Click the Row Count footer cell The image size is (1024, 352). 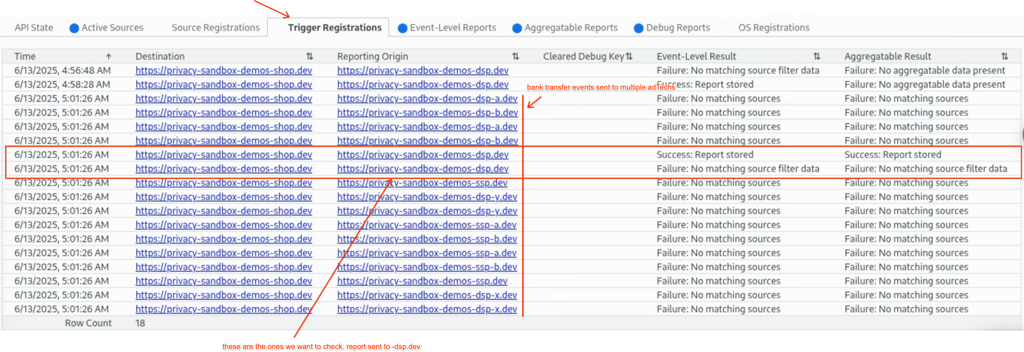[x=88, y=323]
